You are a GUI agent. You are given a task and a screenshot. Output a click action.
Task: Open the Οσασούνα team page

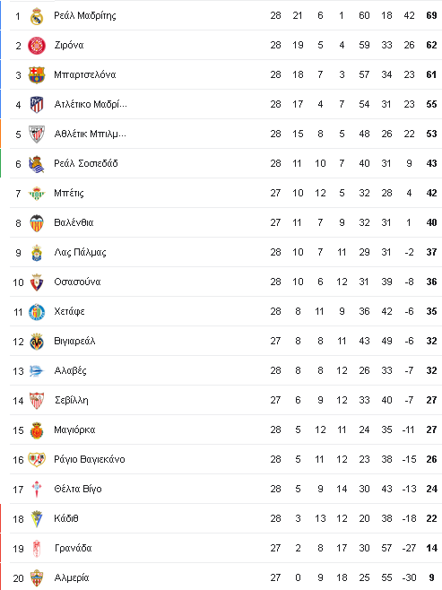coord(77,282)
